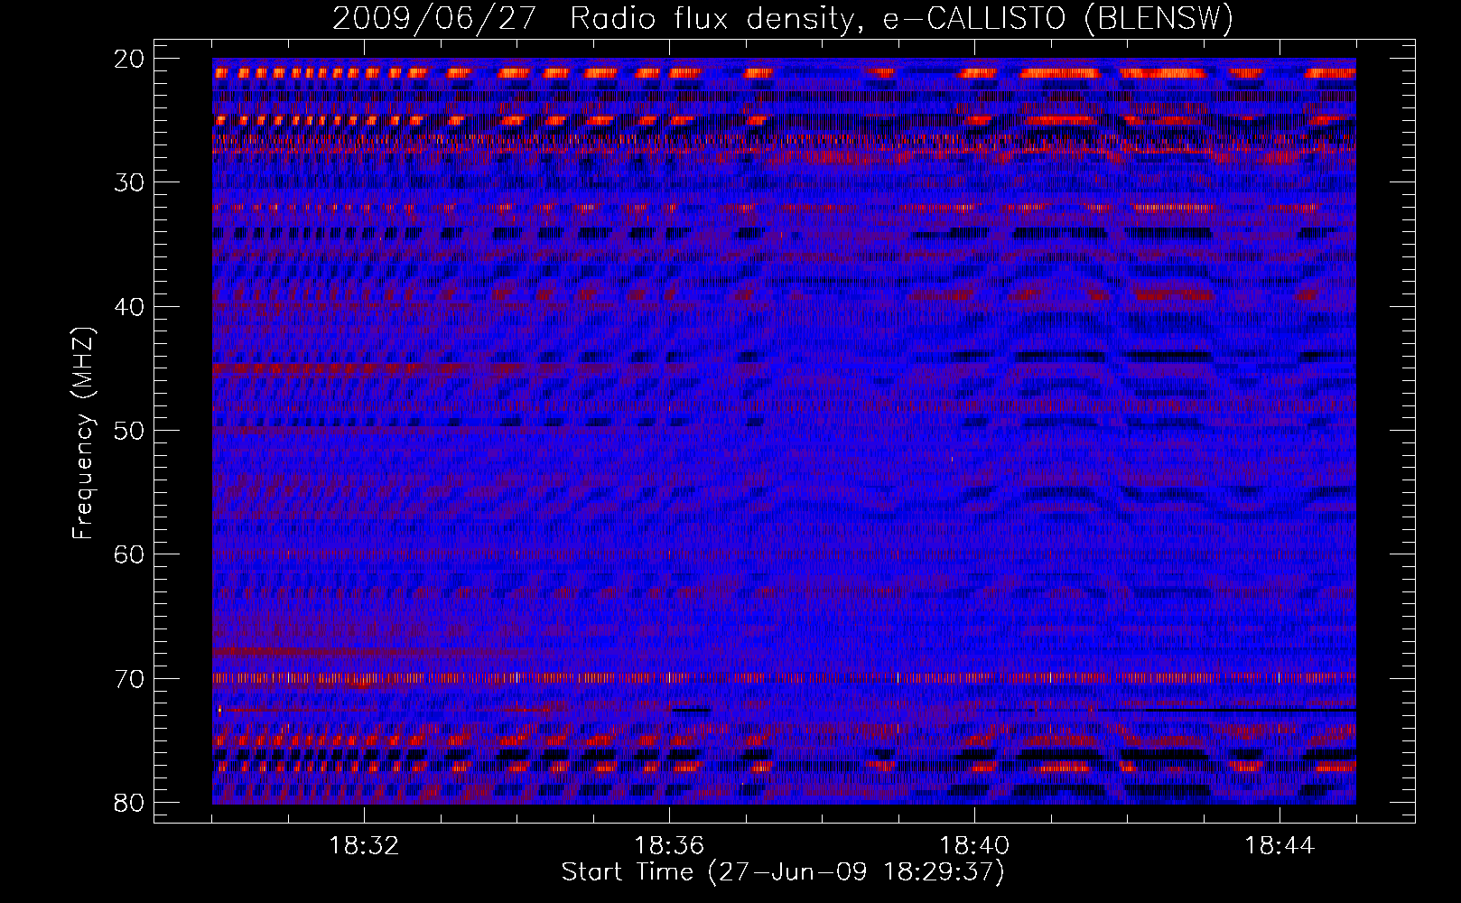Viewport: 1461px width, 903px height.
Task: Click the 18:44 time tick label
Action: click(1280, 846)
